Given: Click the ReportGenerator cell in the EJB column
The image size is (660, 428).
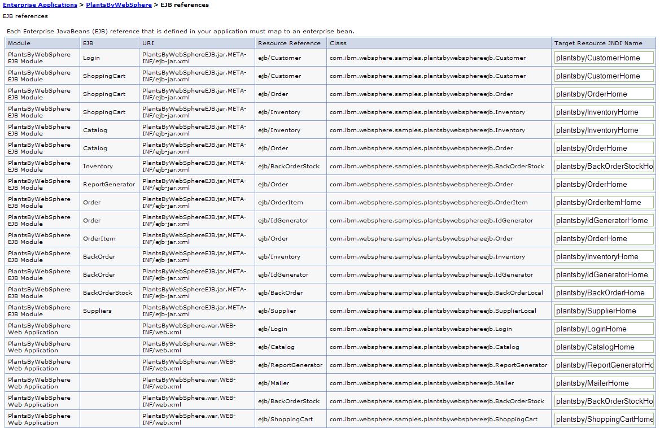Looking at the screenshot, I should [x=109, y=185].
